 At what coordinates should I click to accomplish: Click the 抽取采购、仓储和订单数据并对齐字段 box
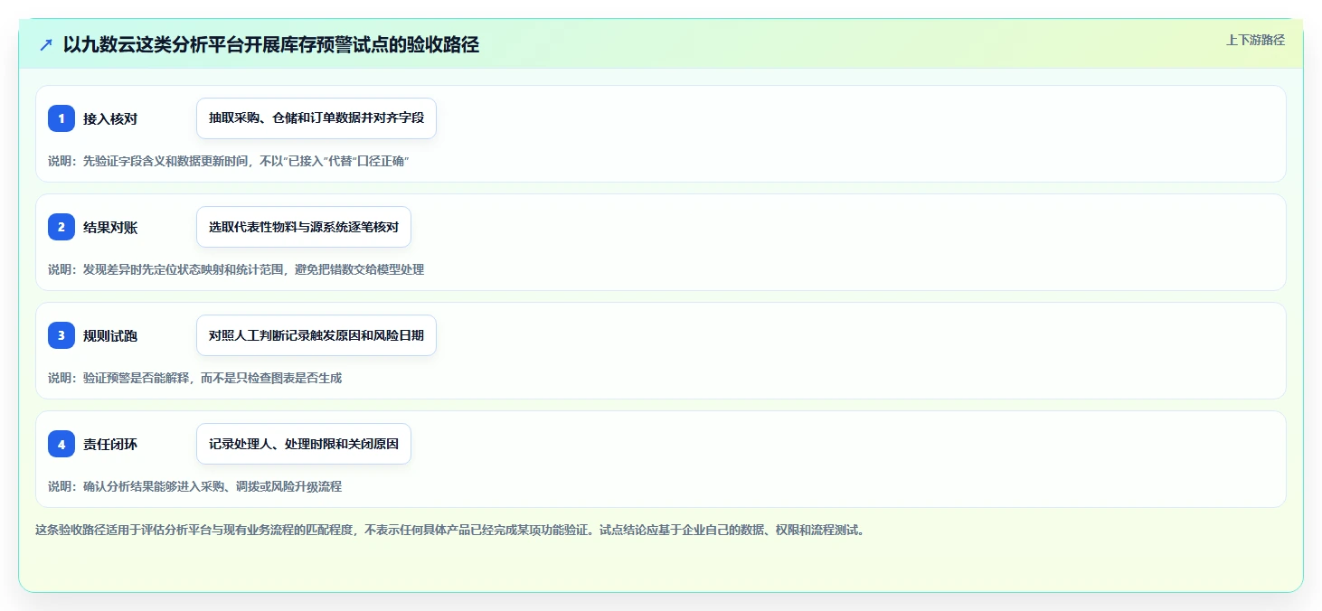pos(316,118)
